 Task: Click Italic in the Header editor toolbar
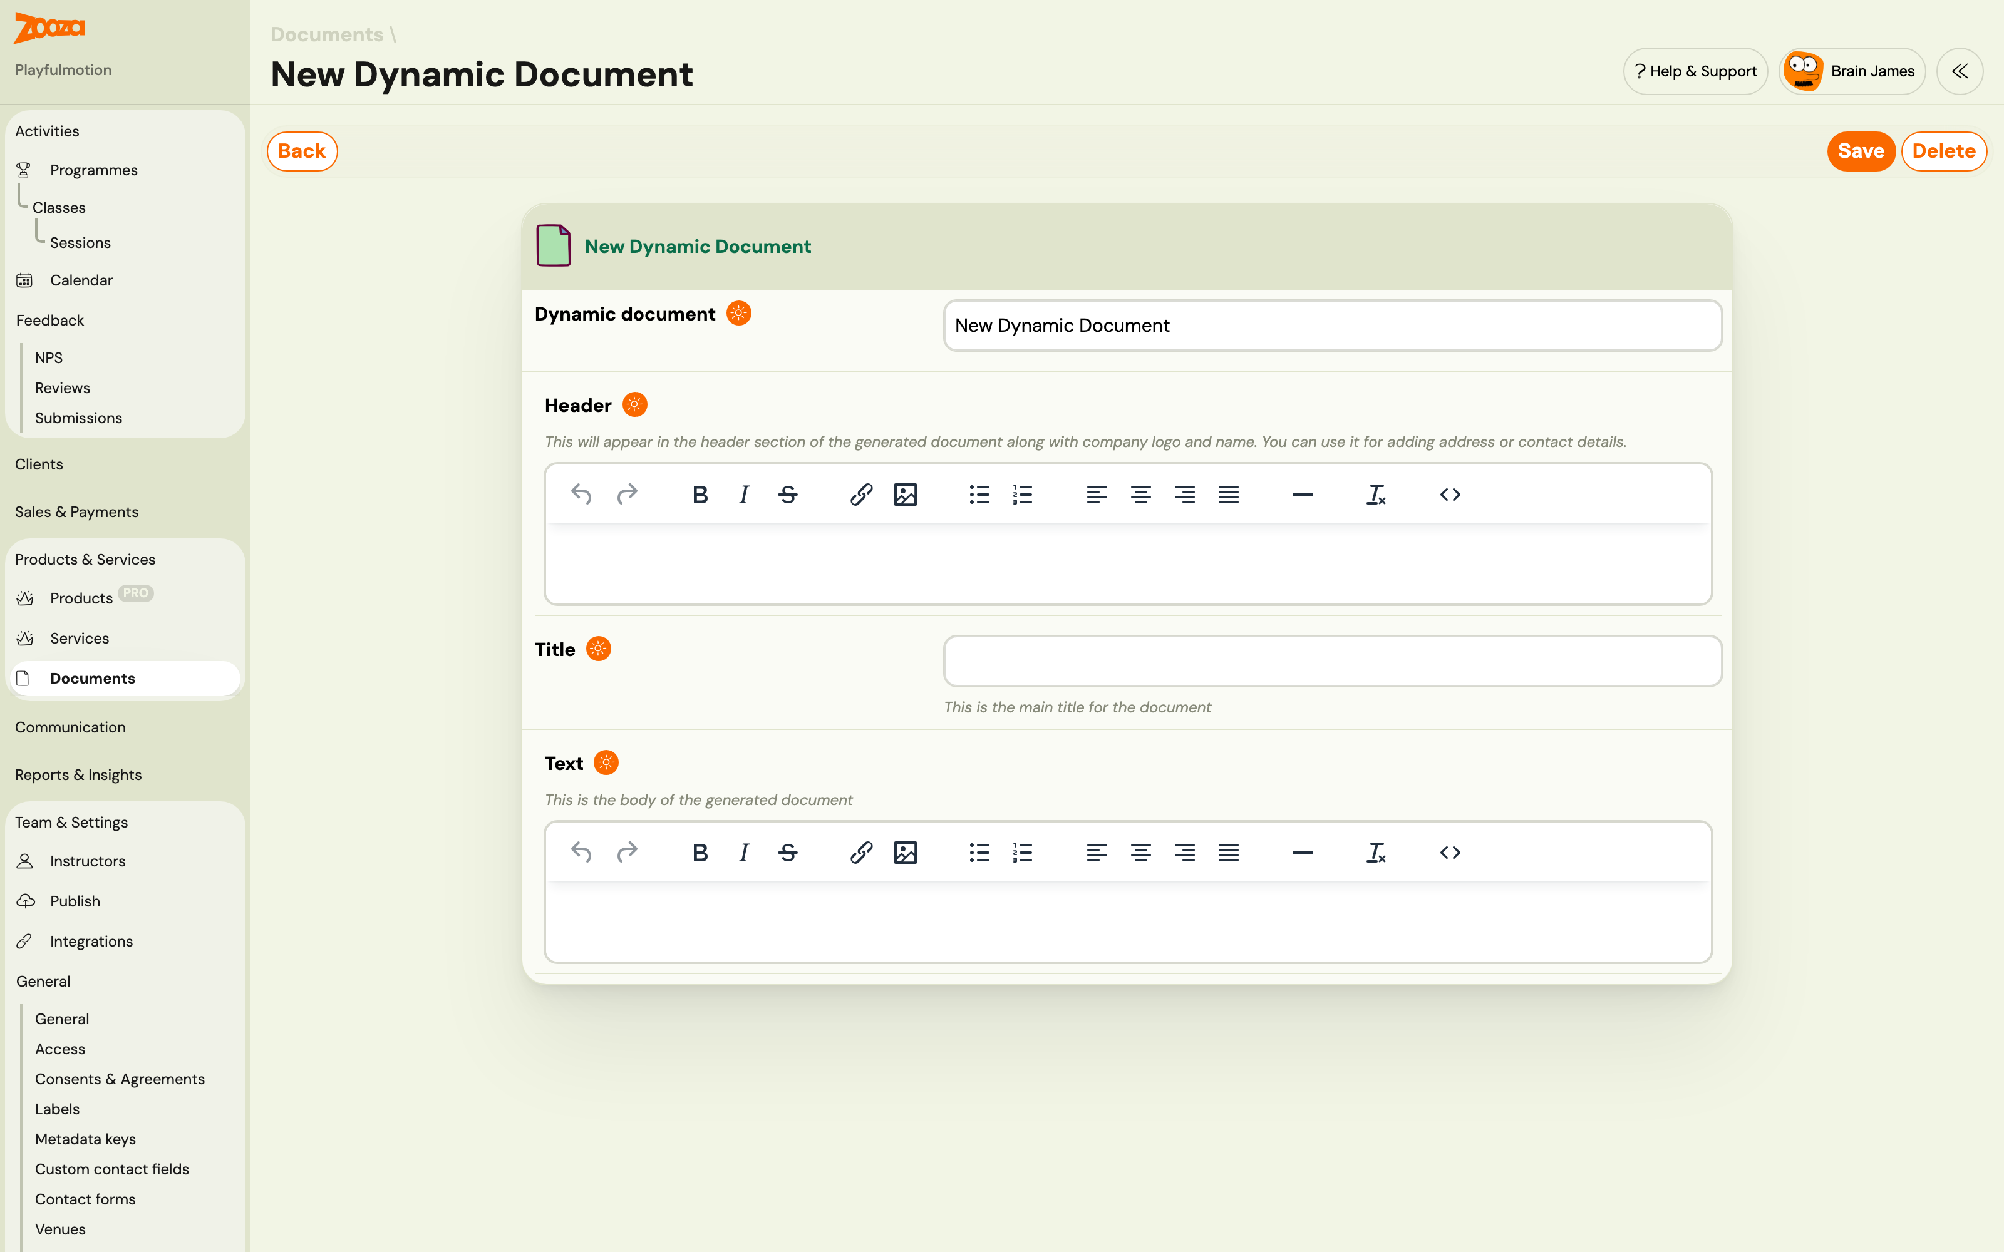coord(743,495)
